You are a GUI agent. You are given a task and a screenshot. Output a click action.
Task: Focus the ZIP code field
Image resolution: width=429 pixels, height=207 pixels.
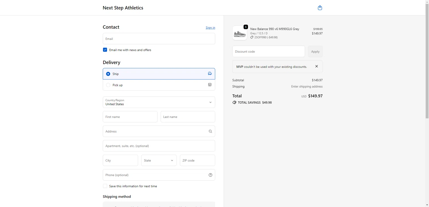point(197,160)
